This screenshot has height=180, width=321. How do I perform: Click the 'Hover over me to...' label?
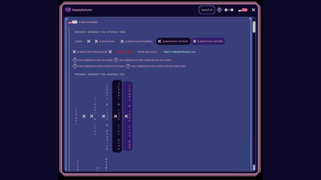coord(148,52)
